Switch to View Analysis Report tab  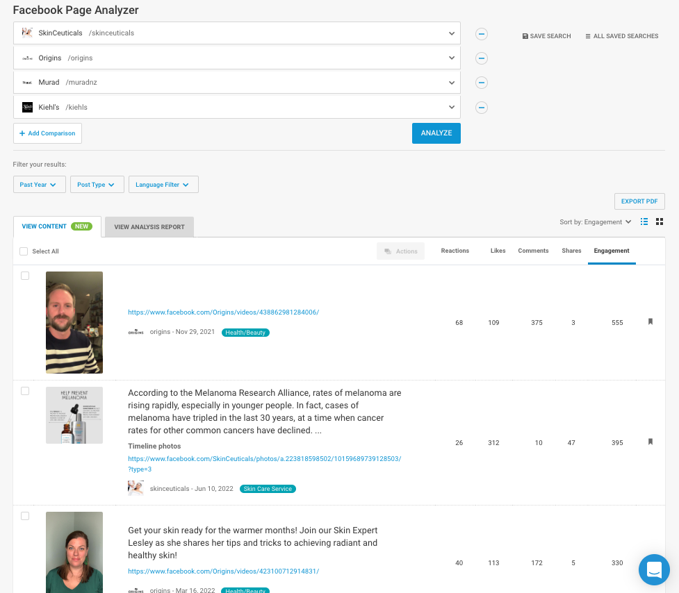pyautogui.click(x=149, y=227)
